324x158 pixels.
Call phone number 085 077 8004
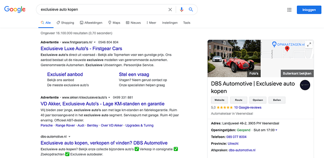(236, 137)
